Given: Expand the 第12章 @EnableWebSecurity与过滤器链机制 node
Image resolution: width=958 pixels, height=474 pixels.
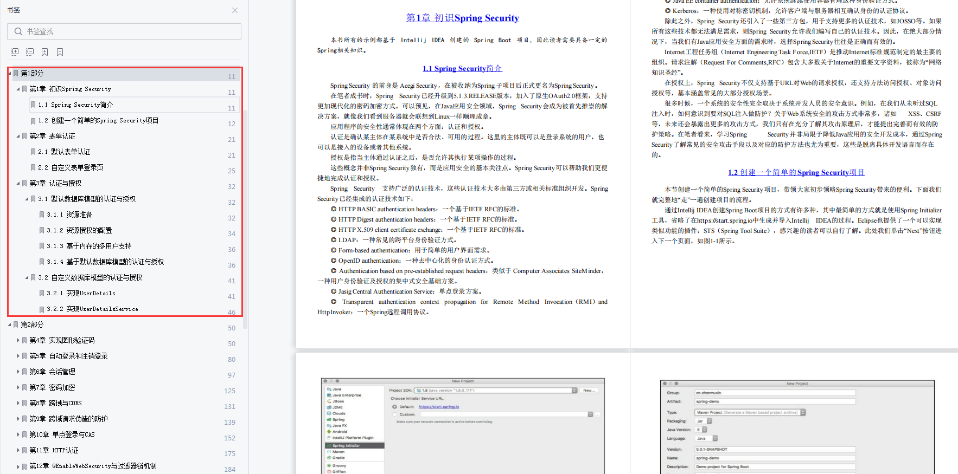Looking at the screenshot, I should pos(18,466).
